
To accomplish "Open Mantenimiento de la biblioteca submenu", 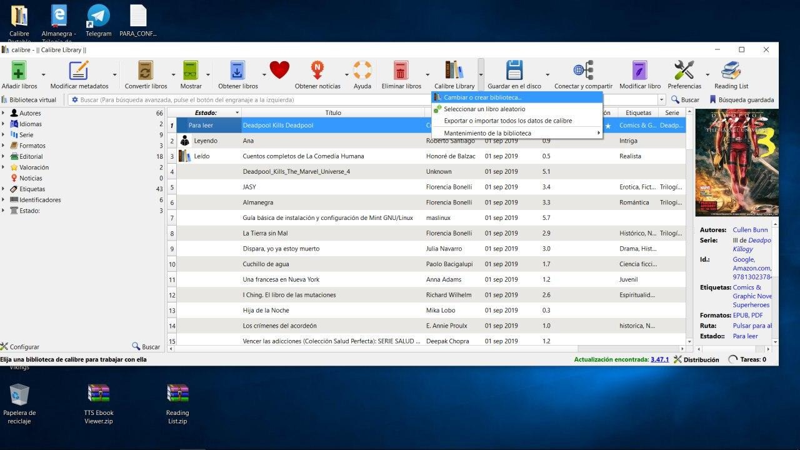I will 487,133.
